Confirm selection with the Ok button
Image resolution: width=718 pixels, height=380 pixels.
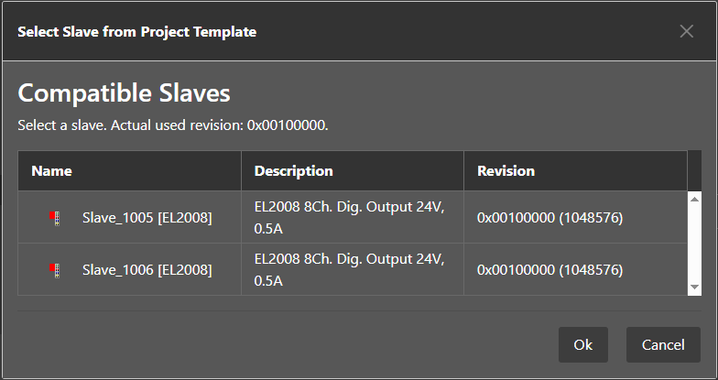pyautogui.click(x=583, y=344)
